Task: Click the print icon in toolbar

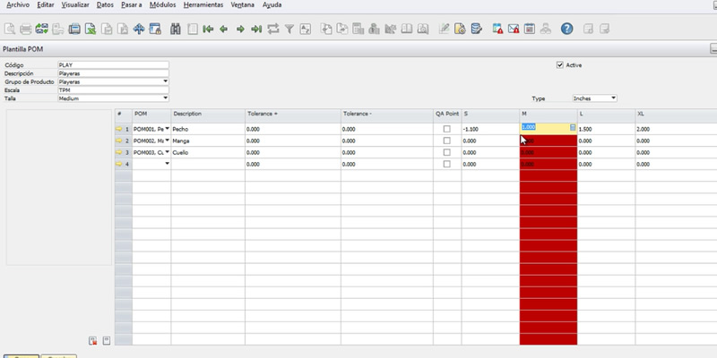Action: point(26,29)
